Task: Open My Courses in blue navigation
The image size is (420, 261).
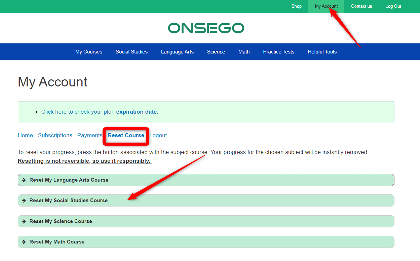Action: (x=89, y=52)
